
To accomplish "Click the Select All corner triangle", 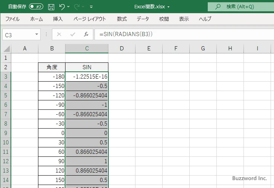I will pyautogui.click(x=7, y=49).
